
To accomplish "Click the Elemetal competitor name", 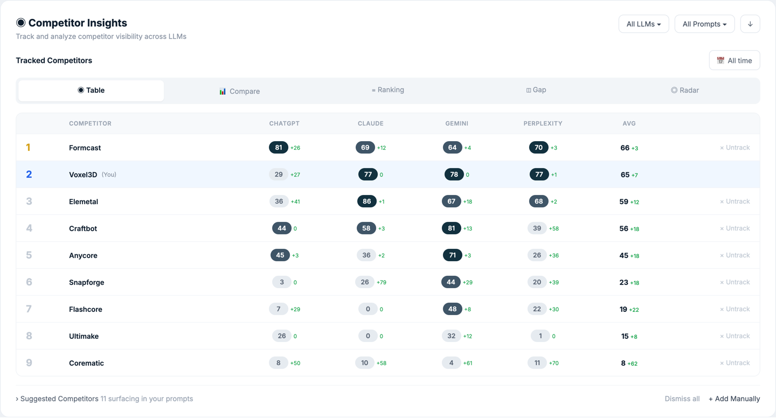I will click(x=84, y=201).
